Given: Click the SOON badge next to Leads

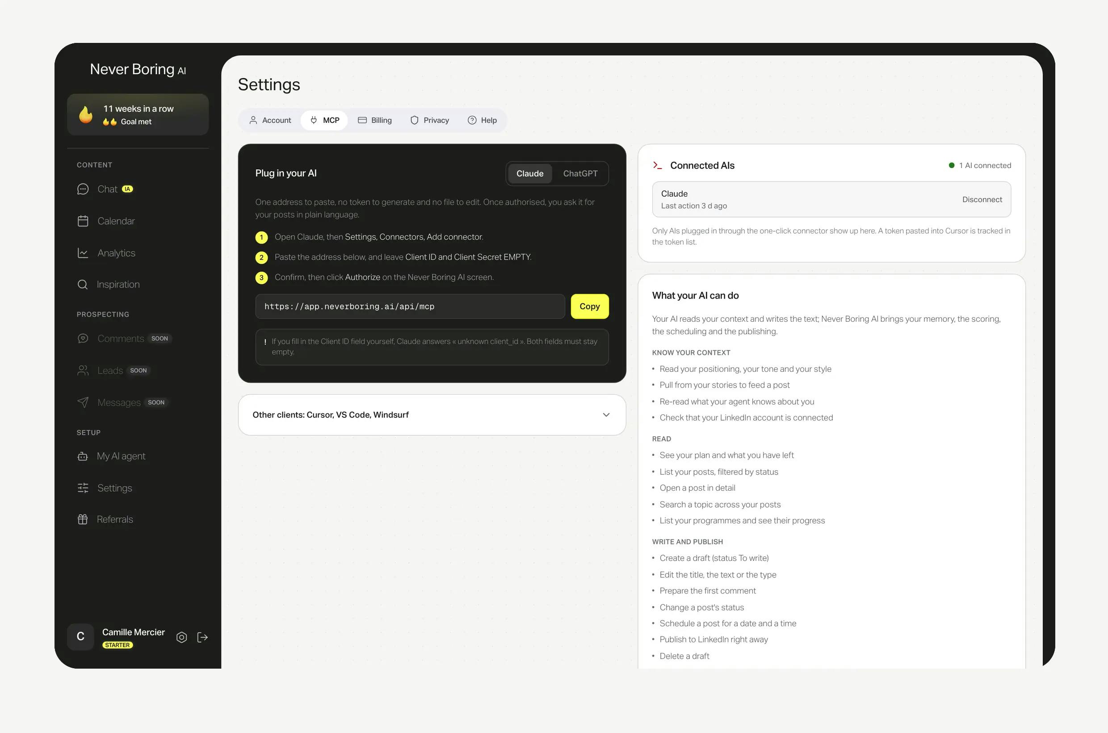Looking at the screenshot, I should point(138,370).
